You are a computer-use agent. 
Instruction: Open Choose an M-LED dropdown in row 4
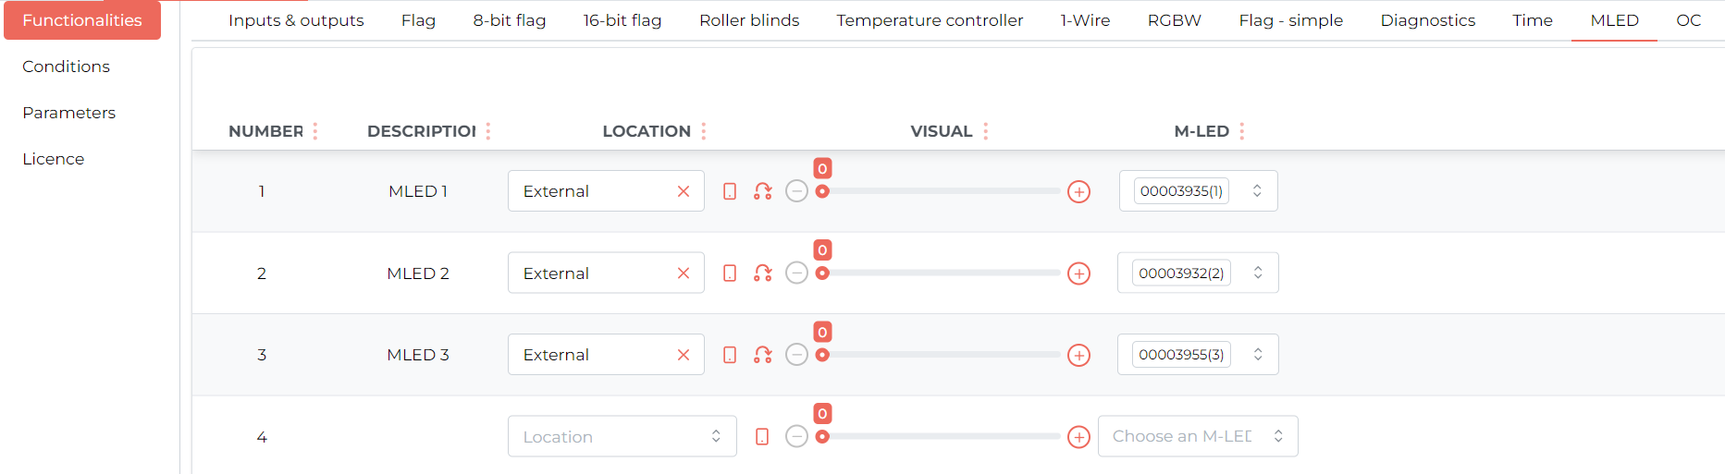[1198, 436]
